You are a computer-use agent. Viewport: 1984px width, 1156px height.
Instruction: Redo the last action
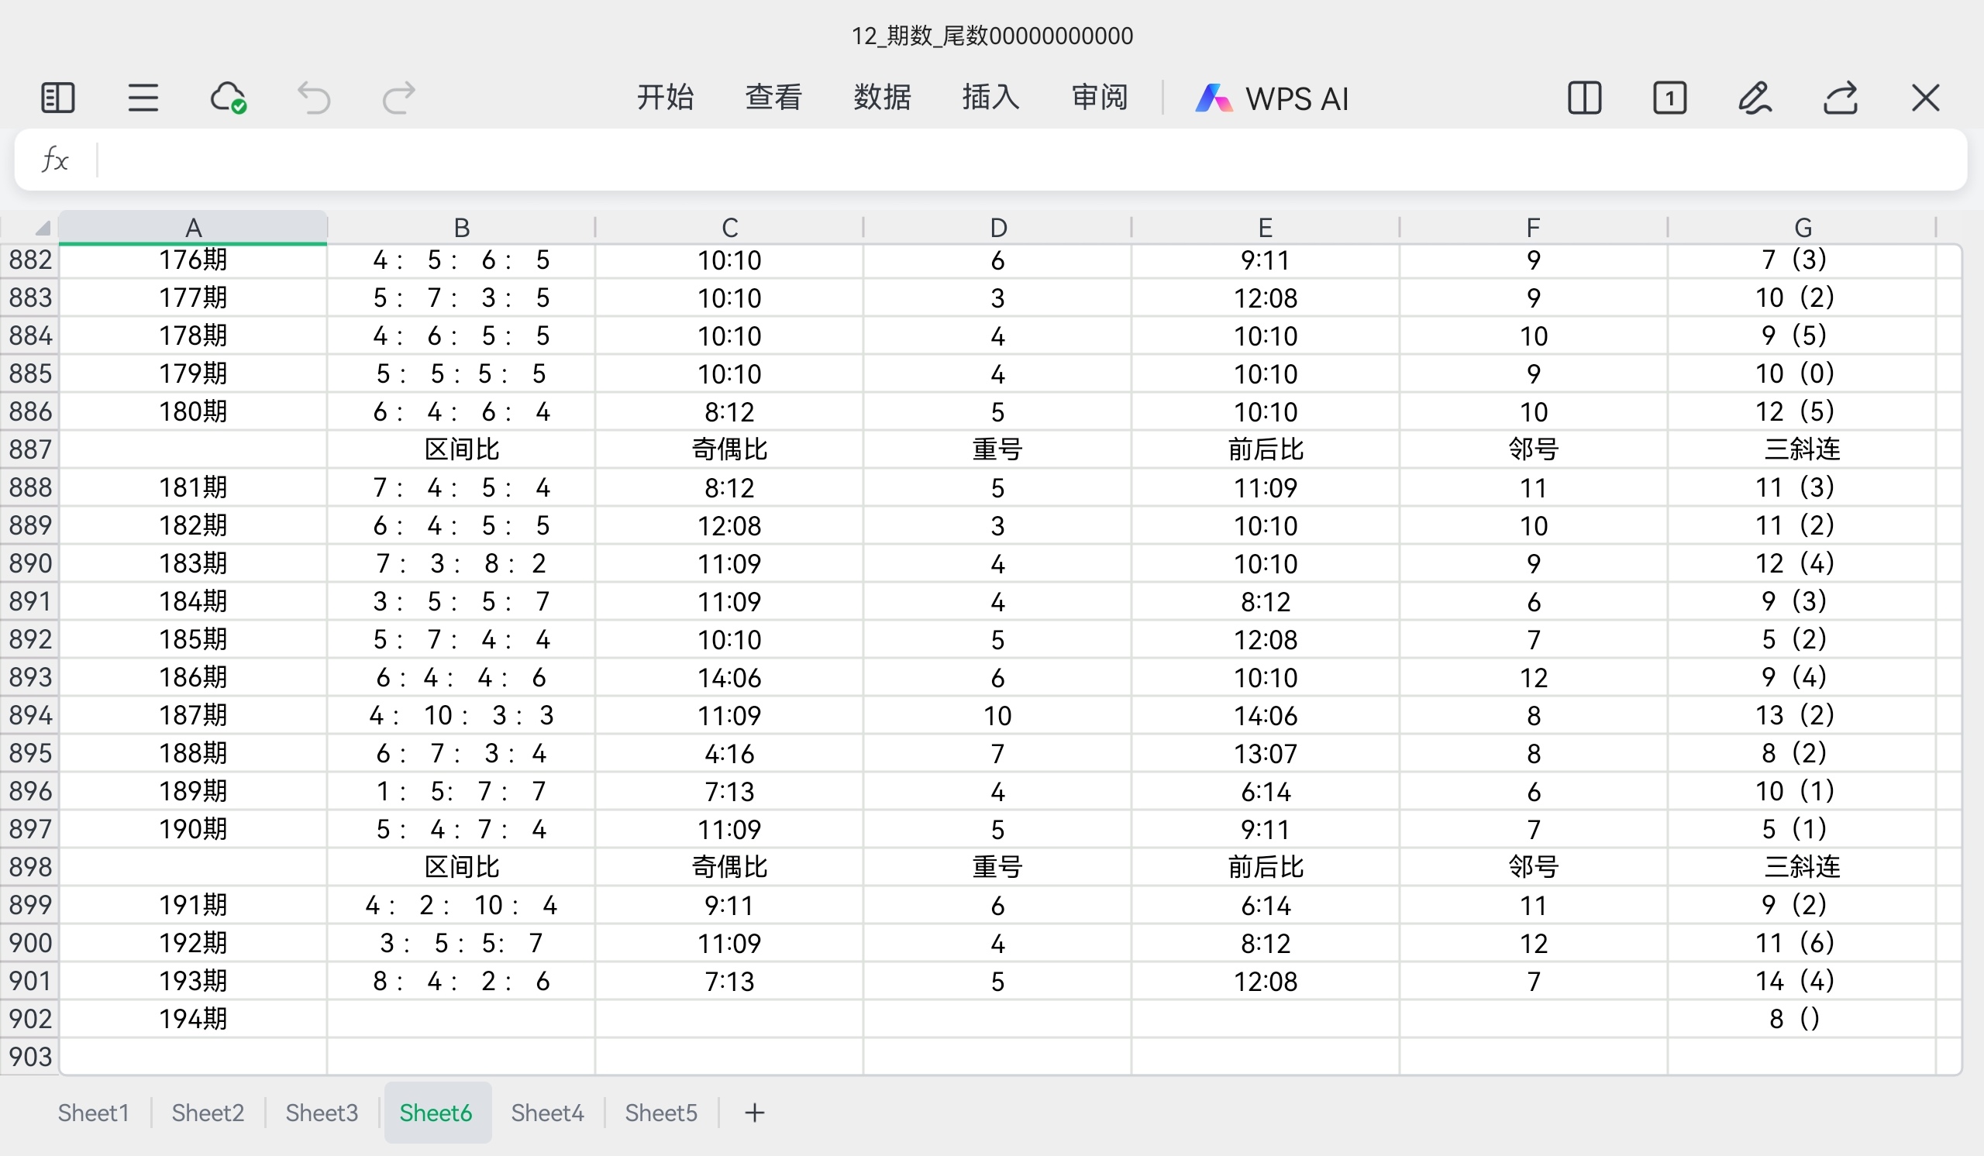coord(397,98)
